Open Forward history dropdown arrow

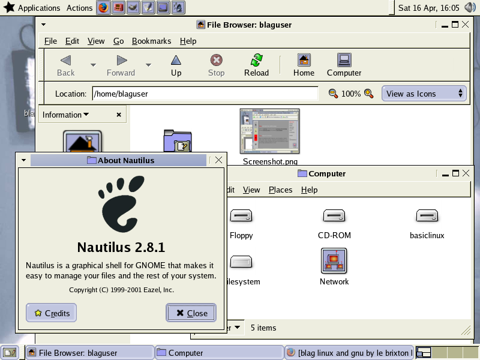tap(148, 65)
